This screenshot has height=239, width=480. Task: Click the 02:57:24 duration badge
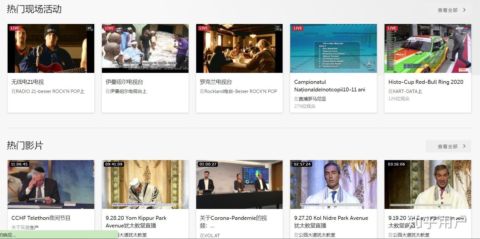coord(302,164)
